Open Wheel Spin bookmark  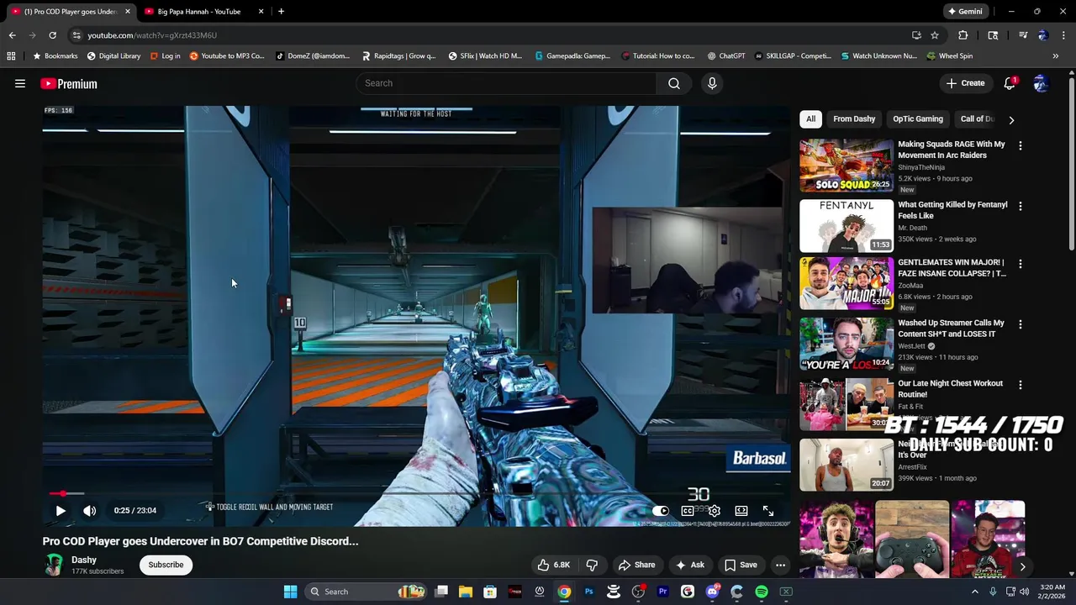(950, 56)
